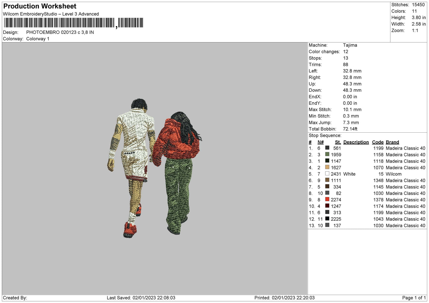Select the gray swatch with 137 stitches

click(x=327, y=225)
